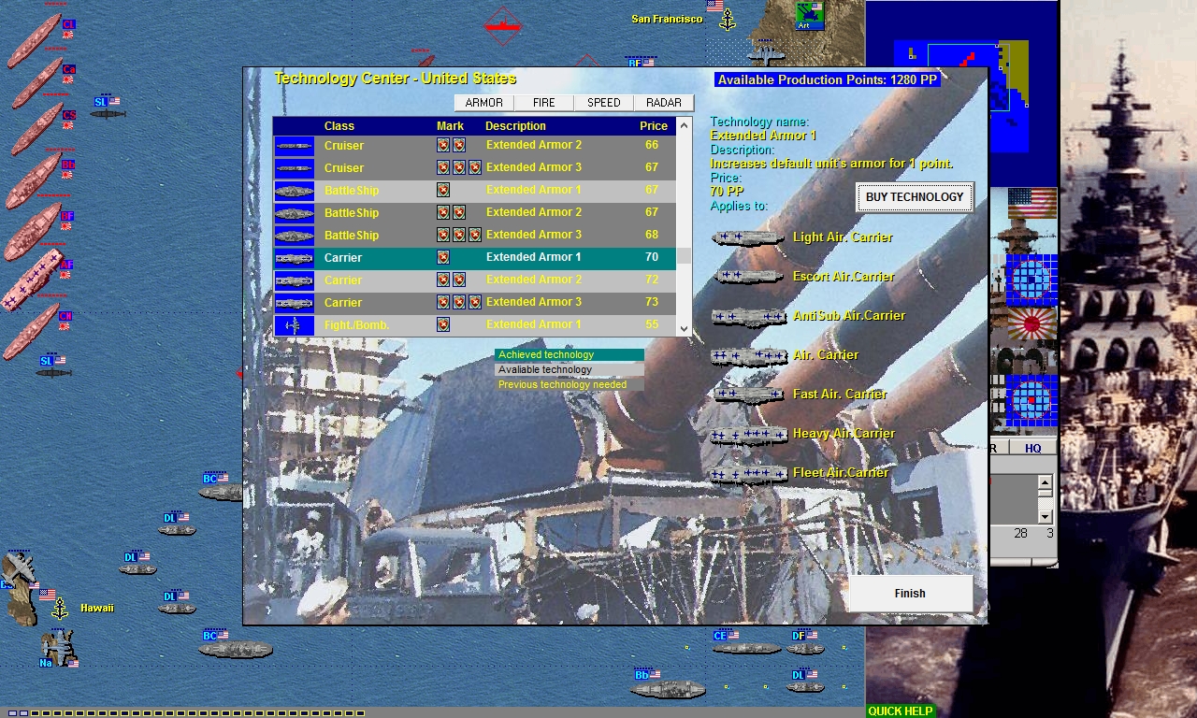The height and width of the screenshot is (718, 1197).
Task: Click the Fleet Air.Carrier ship icon
Action: point(747,474)
